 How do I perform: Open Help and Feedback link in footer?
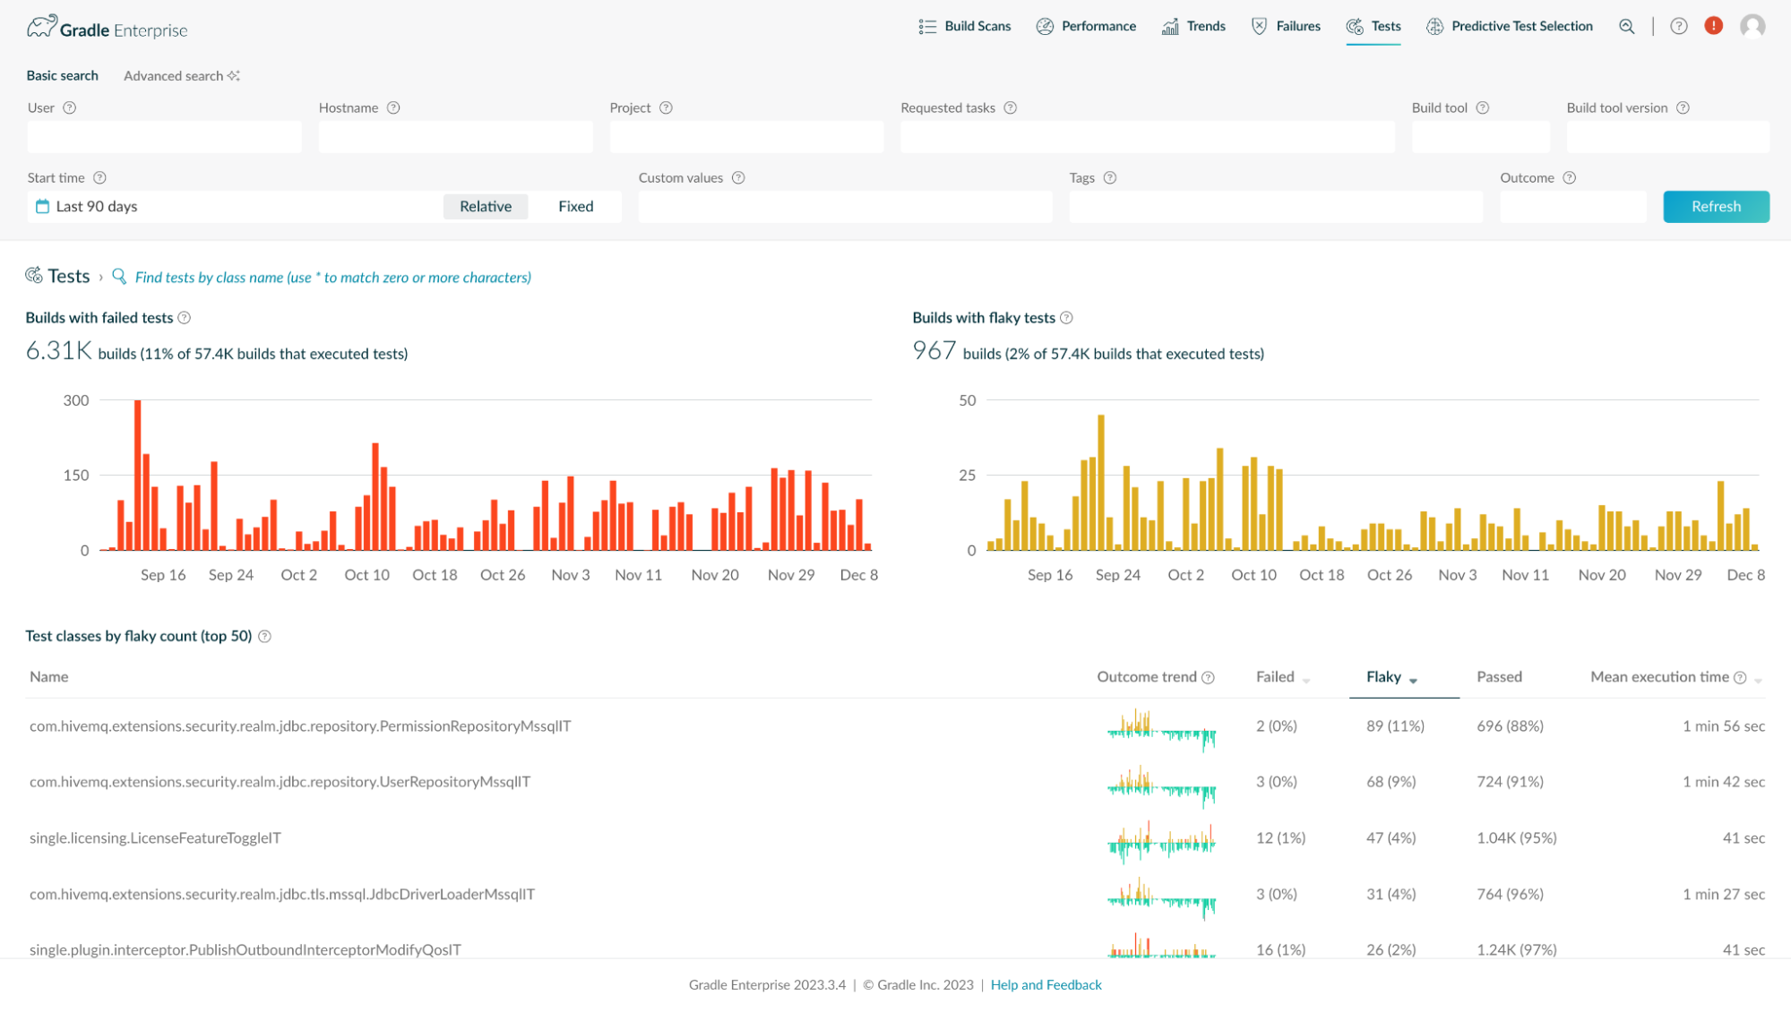click(x=1046, y=985)
